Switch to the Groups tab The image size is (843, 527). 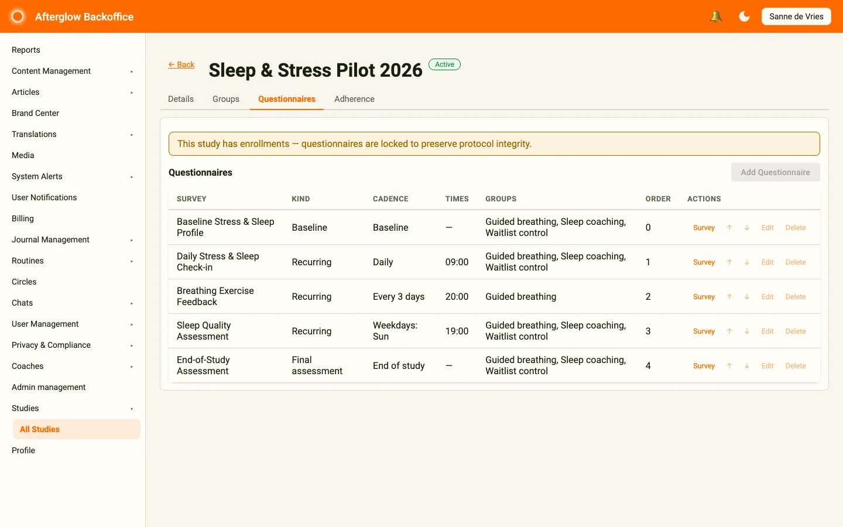(226, 99)
